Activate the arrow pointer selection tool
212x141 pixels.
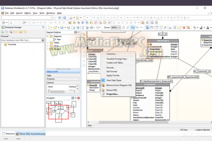pos(148,28)
